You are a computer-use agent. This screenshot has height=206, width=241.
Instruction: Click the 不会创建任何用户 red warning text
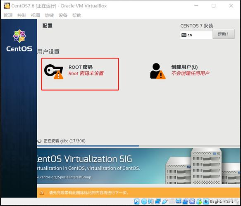(190, 73)
